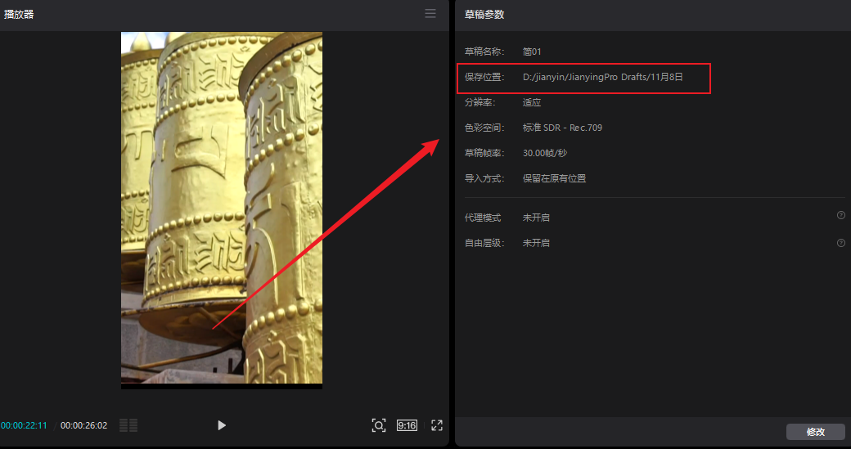Click the 分辨率 label

(480, 102)
